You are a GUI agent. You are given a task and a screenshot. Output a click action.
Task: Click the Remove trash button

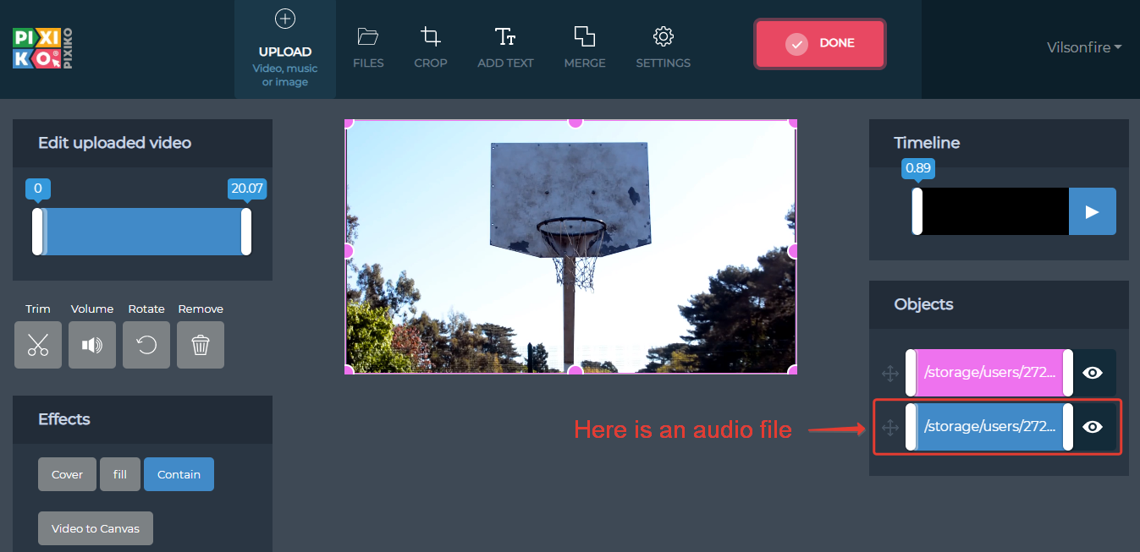201,345
